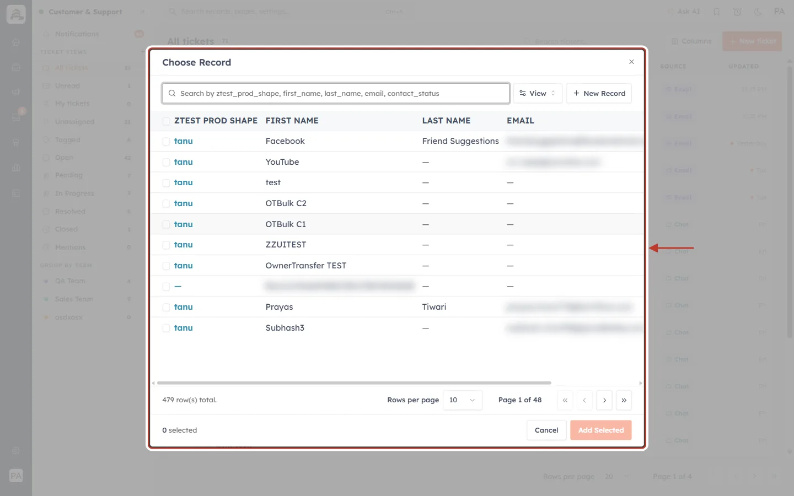Toggle dark mode moon icon in top bar

[x=758, y=12]
